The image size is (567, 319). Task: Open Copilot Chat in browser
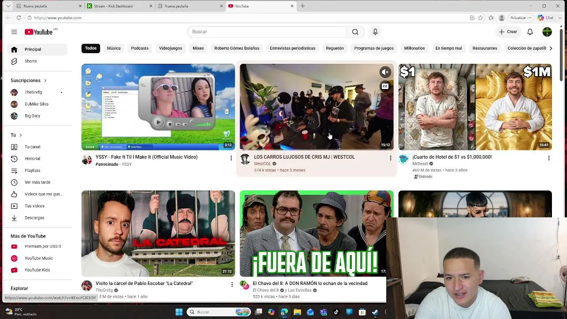pyautogui.click(x=546, y=18)
